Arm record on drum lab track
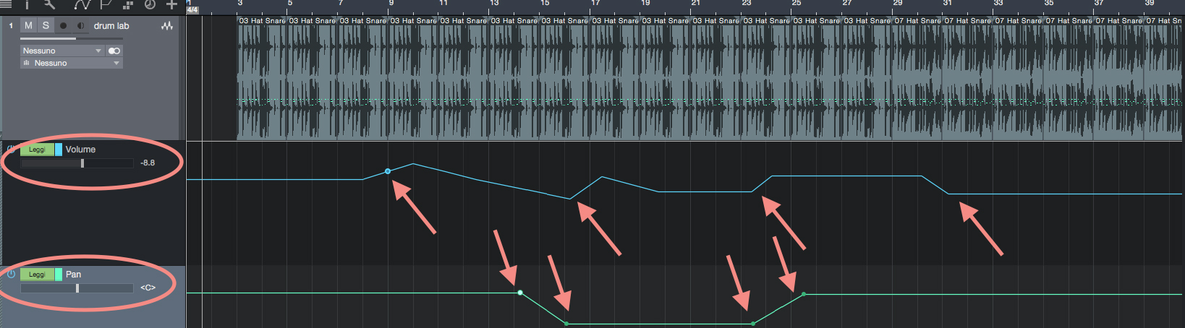This screenshot has height=328, width=1185. tap(64, 26)
